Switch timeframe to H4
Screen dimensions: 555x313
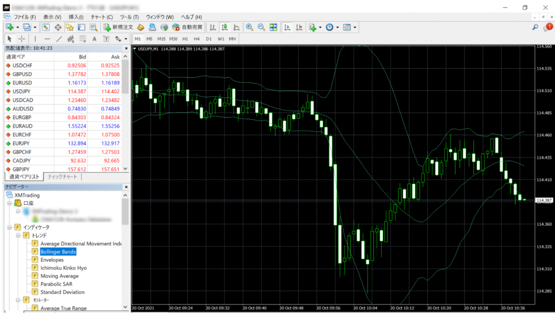click(x=197, y=39)
